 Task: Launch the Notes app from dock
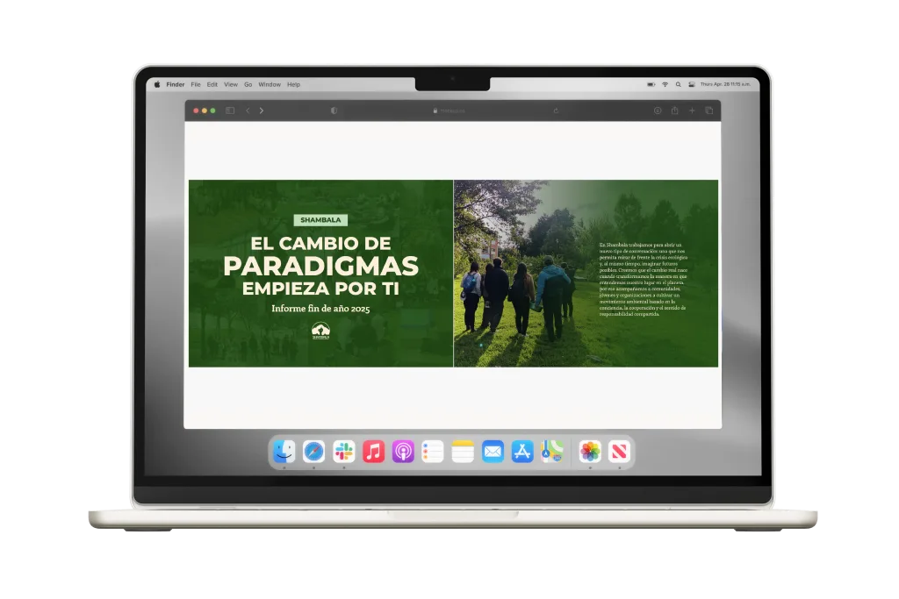[463, 452]
